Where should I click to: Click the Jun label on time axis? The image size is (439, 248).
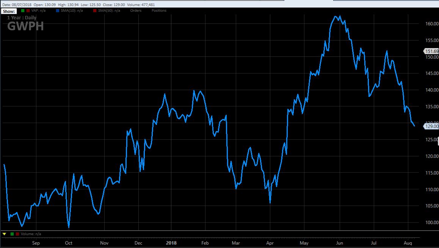[340, 243]
